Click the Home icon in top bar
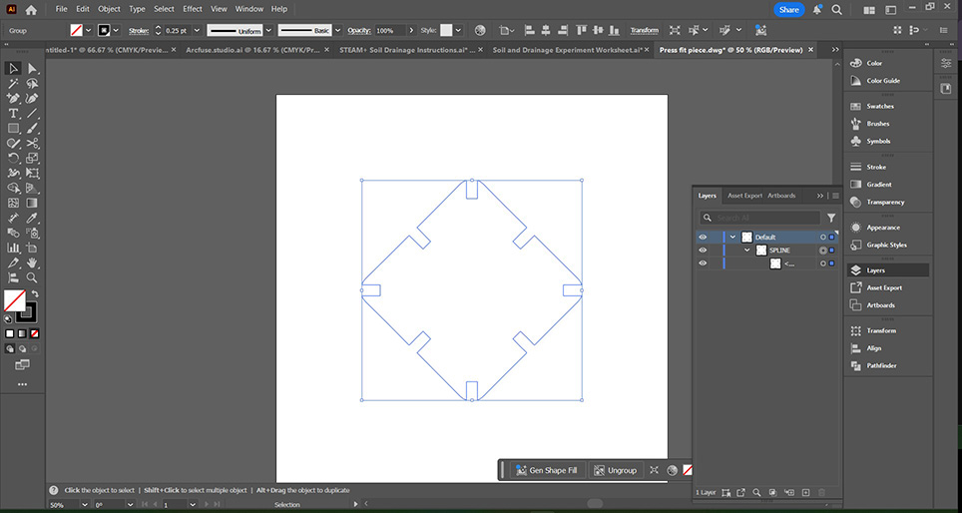The width and height of the screenshot is (962, 513). pyautogui.click(x=31, y=9)
